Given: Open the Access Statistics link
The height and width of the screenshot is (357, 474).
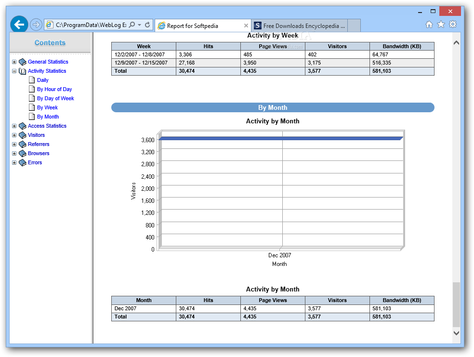Looking at the screenshot, I should tap(47, 126).
